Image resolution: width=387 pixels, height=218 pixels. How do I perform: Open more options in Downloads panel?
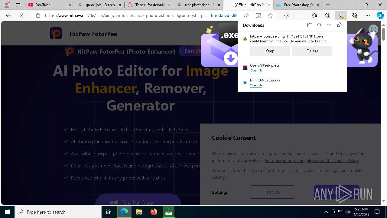click(329, 25)
